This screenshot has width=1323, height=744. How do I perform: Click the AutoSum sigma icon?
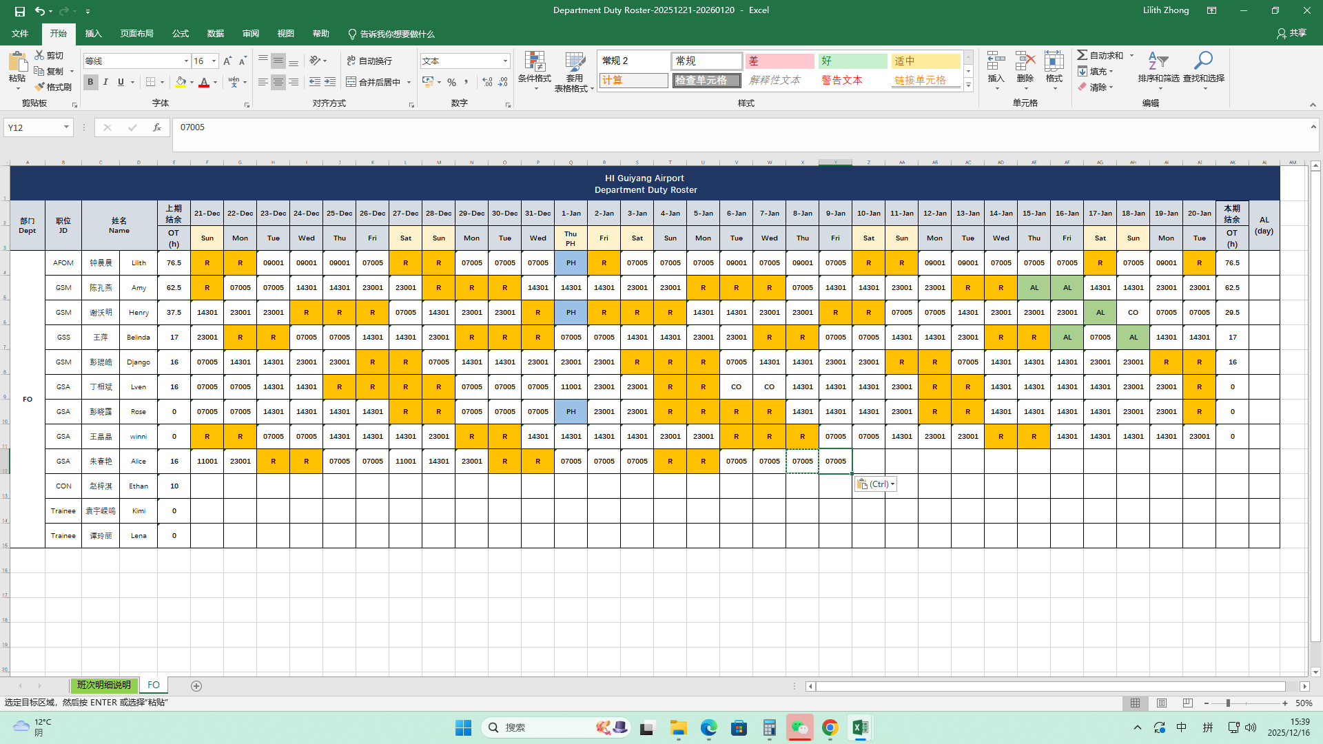1083,55
